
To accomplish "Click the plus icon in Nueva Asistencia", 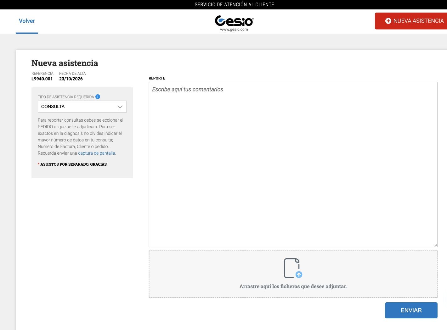I will 388,21.
